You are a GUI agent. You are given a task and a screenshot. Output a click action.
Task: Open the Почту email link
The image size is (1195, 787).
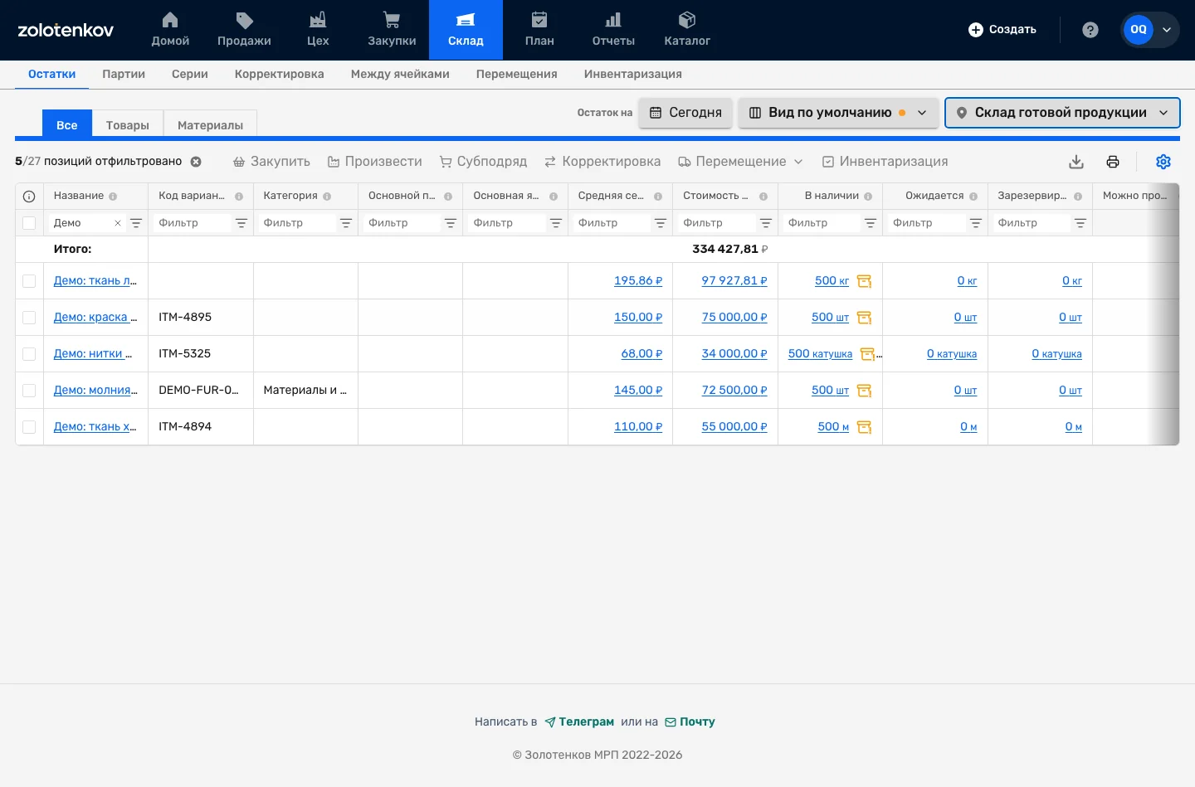[690, 722]
